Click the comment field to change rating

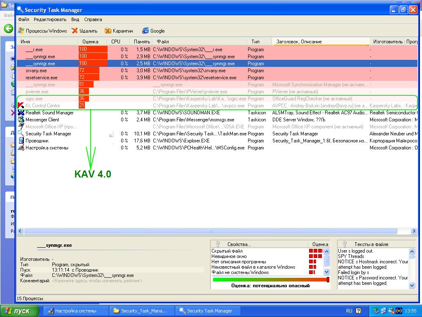coord(97,281)
